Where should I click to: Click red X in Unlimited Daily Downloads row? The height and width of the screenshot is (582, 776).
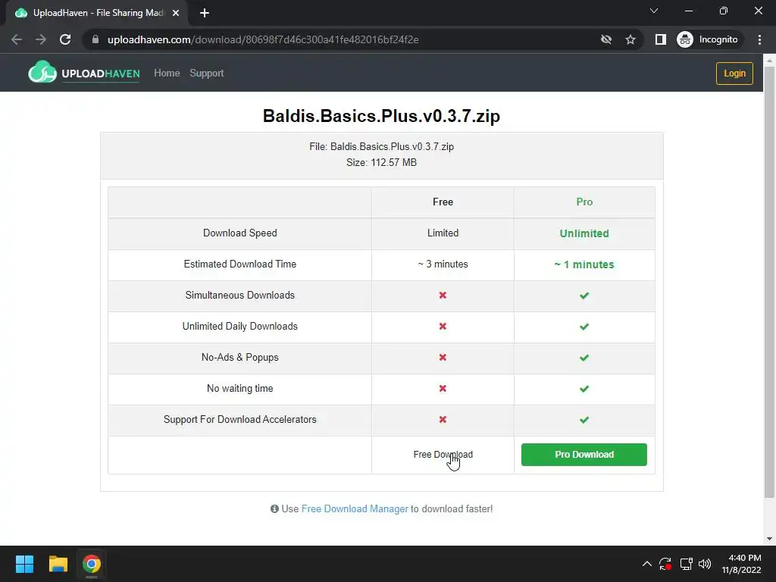(x=443, y=326)
